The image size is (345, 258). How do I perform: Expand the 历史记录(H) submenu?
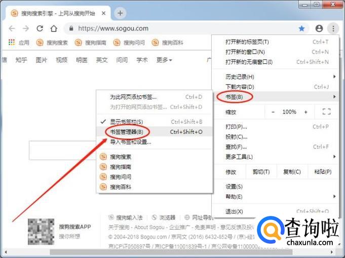pos(276,77)
